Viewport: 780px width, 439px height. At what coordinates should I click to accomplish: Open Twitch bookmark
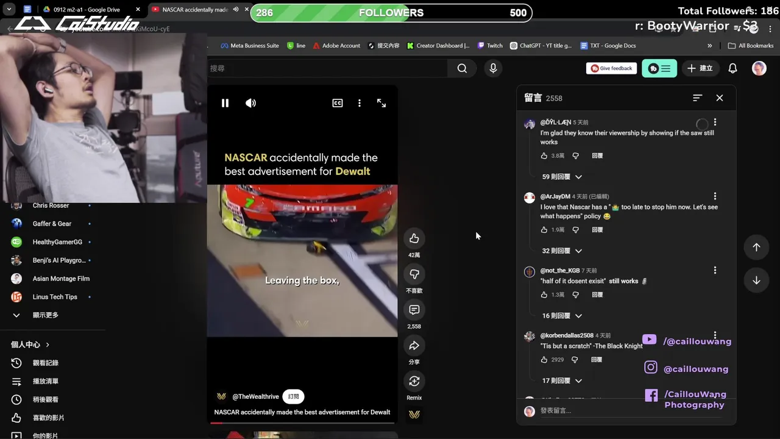tap(490, 46)
